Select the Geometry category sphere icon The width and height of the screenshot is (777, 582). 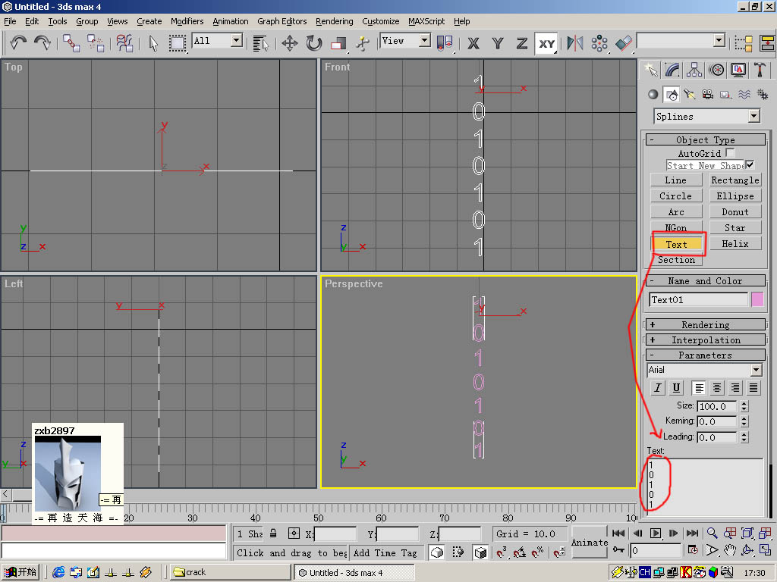pos(653,95)
